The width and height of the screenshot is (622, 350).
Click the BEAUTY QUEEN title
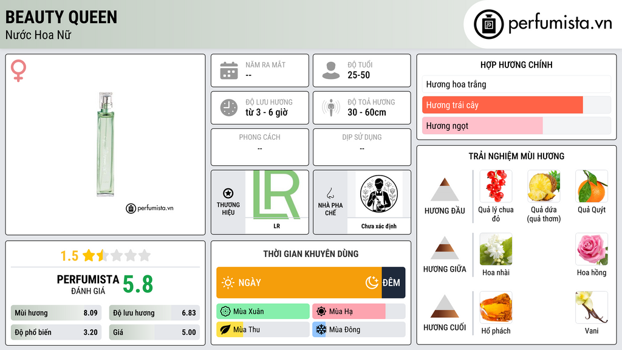61,17
